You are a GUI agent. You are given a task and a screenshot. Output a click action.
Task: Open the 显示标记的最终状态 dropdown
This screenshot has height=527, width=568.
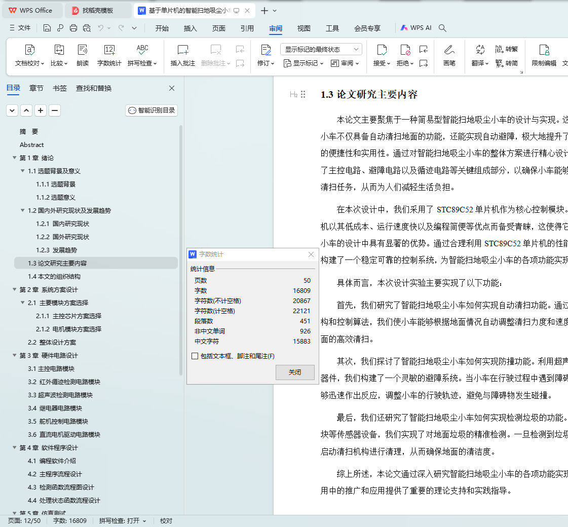tap(321, 49)
